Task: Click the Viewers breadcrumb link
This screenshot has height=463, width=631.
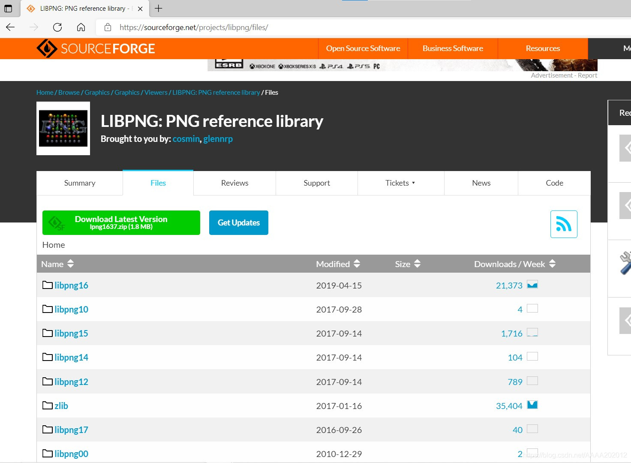Action: click(156, 93)
